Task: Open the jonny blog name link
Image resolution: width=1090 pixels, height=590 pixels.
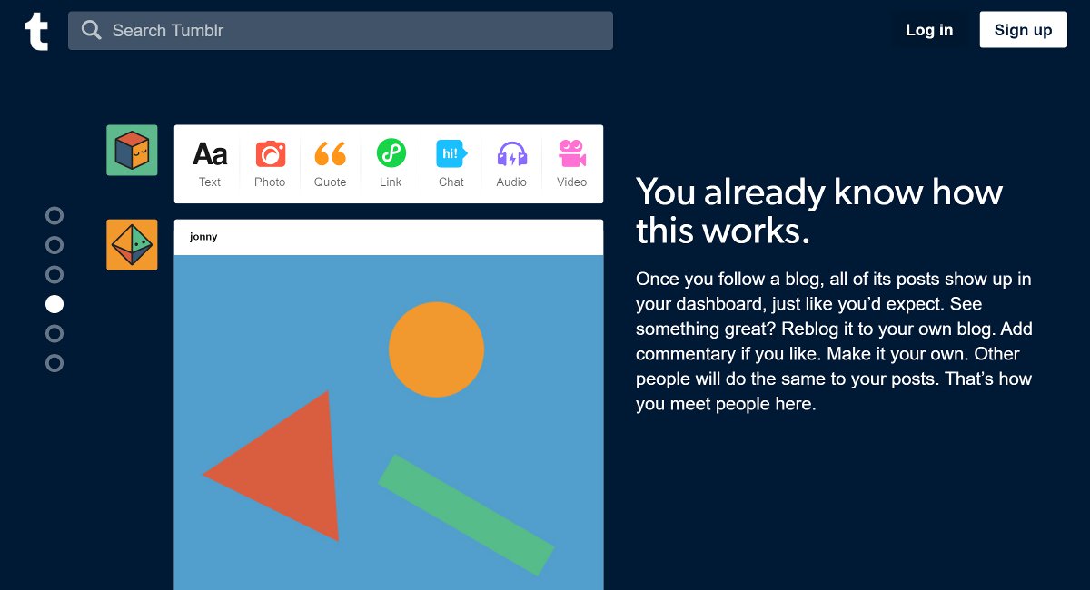Action: (x=203, y=237)
